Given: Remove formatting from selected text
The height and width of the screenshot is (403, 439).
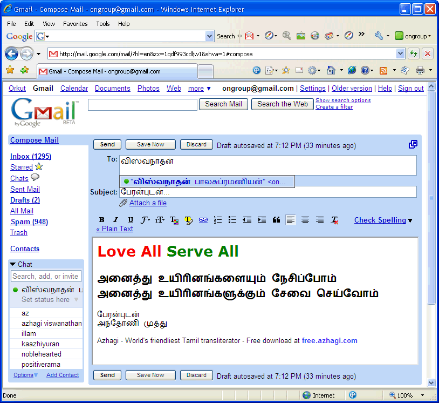Looking at the screenshot, I should pos(334,220).
